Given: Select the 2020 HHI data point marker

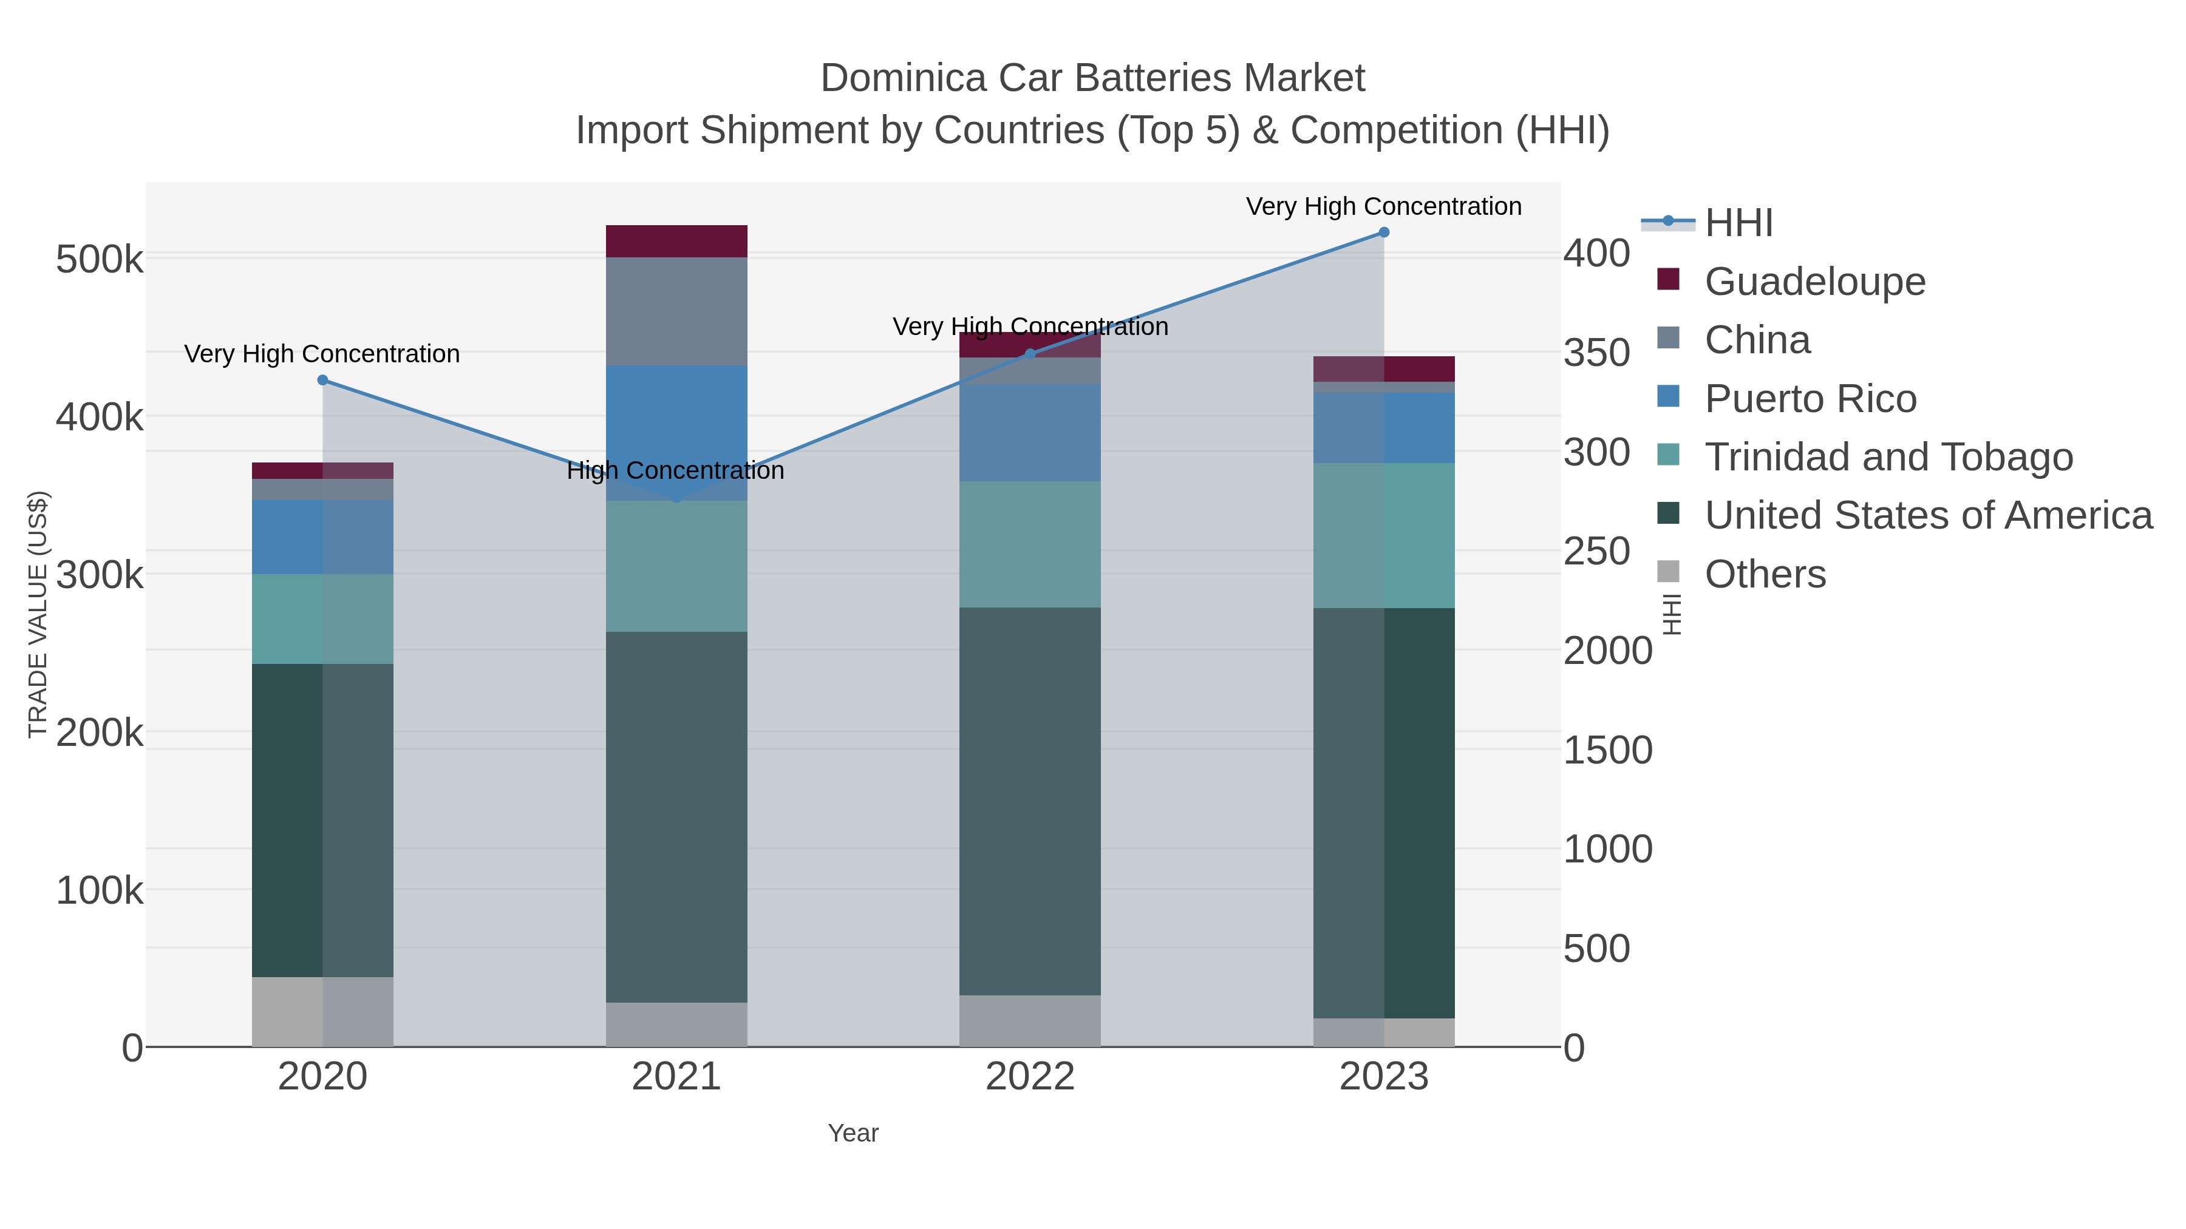Looking at the screenshot, I should [322, 380].
